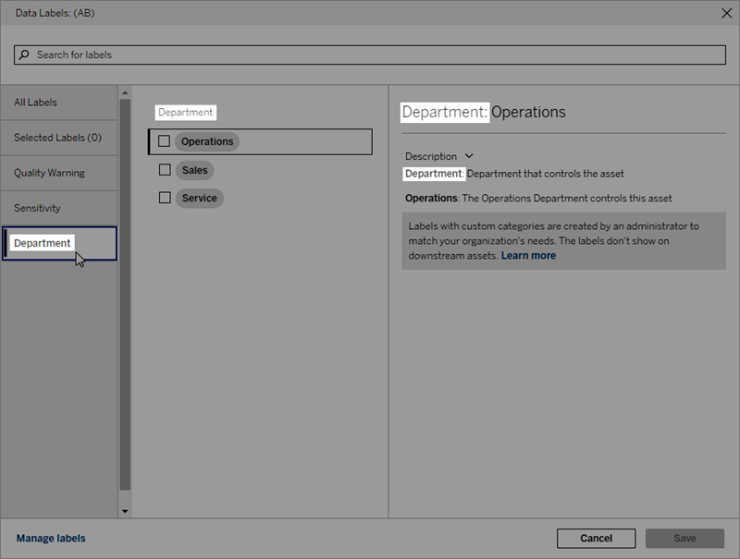Check the Operations checkbox
The image size is (740, 559).
(x=164, y=141)
